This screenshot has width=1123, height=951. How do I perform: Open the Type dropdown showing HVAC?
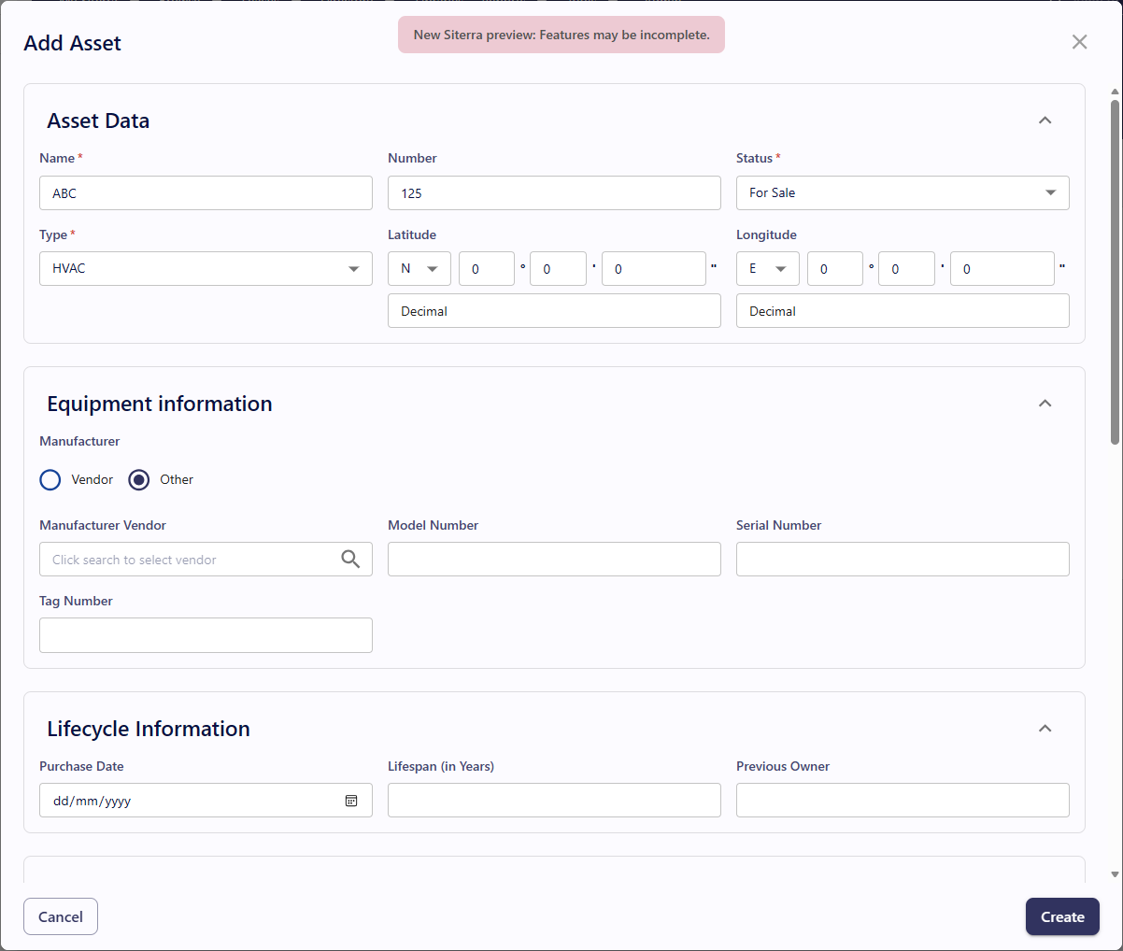click(x=206, y=268)
